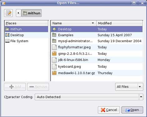Sort by the Modified column header
This screenshot has width=147, height=117.
[x=120, y=23]
